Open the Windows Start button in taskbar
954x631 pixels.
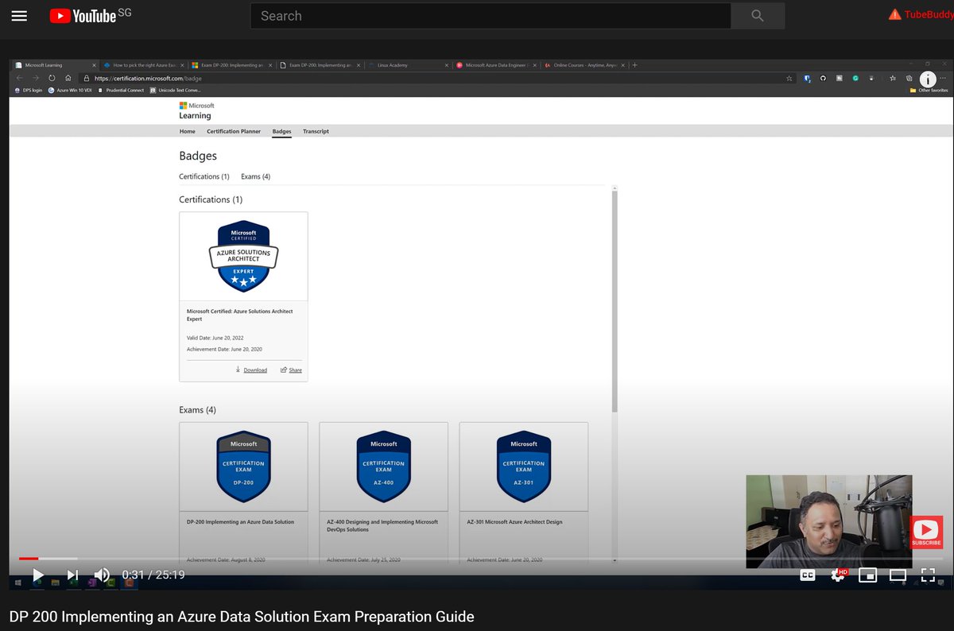[17, 583]
